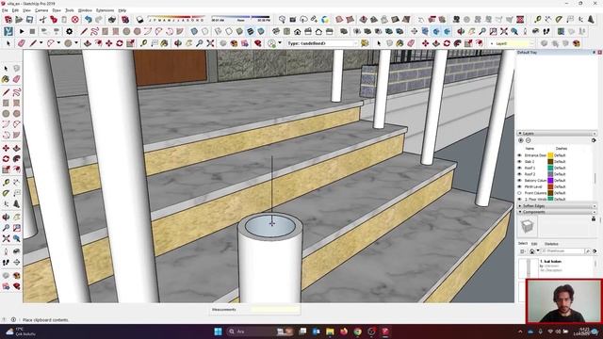This screenshot has height=339, width=603.
Task: Select the Move tool in left toolbar
Action: (6, 149)
